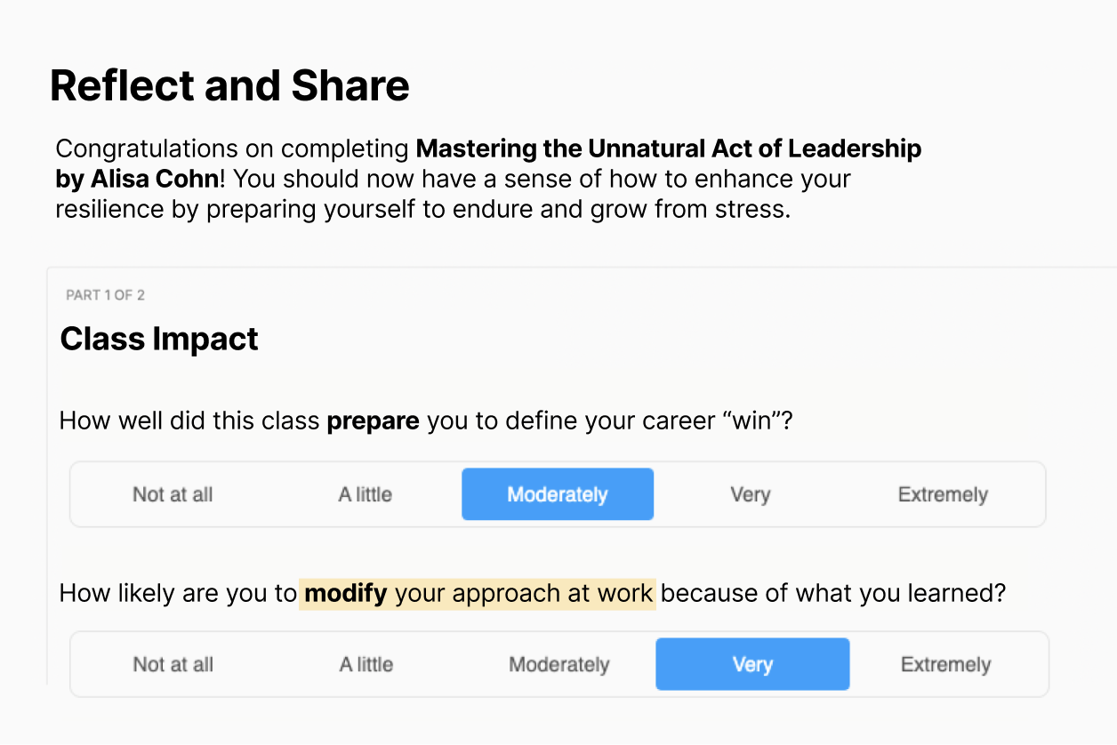Click the "PART 1 OF 2" progress label
The image size is (1117, 745).
coord(105,294)
